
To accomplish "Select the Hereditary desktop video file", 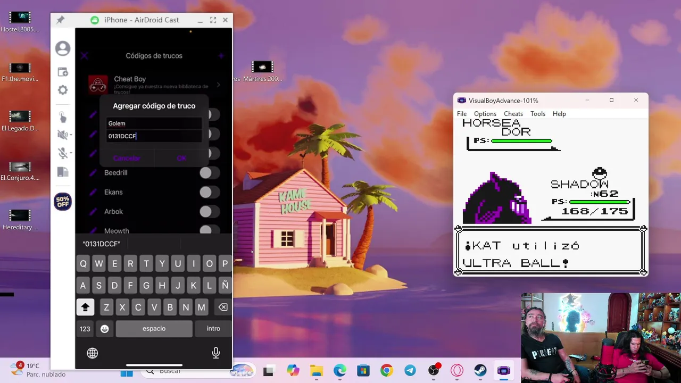I will coord(20,220).
